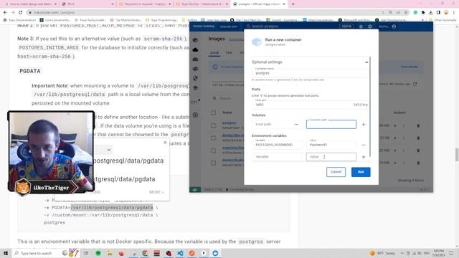
Task: Click the Container name field
Action: (x=310, y=73)
